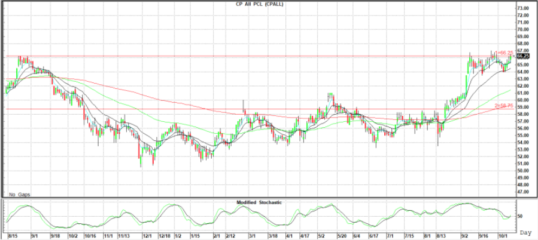The image size is (538, 240).
Task: Click the 1/15 date axis label
Action: tap(196, 236)
